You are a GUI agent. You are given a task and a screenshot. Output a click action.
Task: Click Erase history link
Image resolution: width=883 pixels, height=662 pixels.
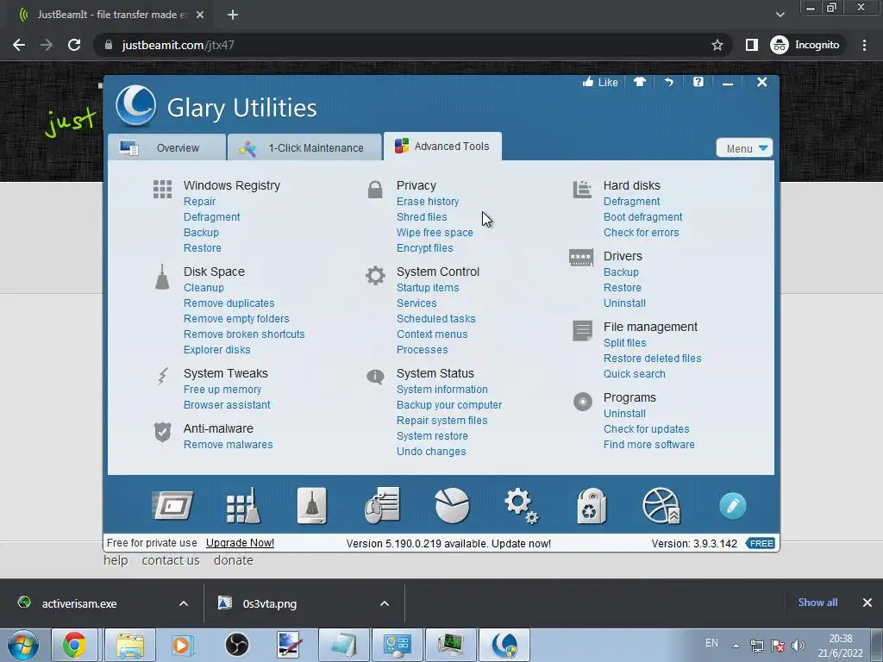428,202
